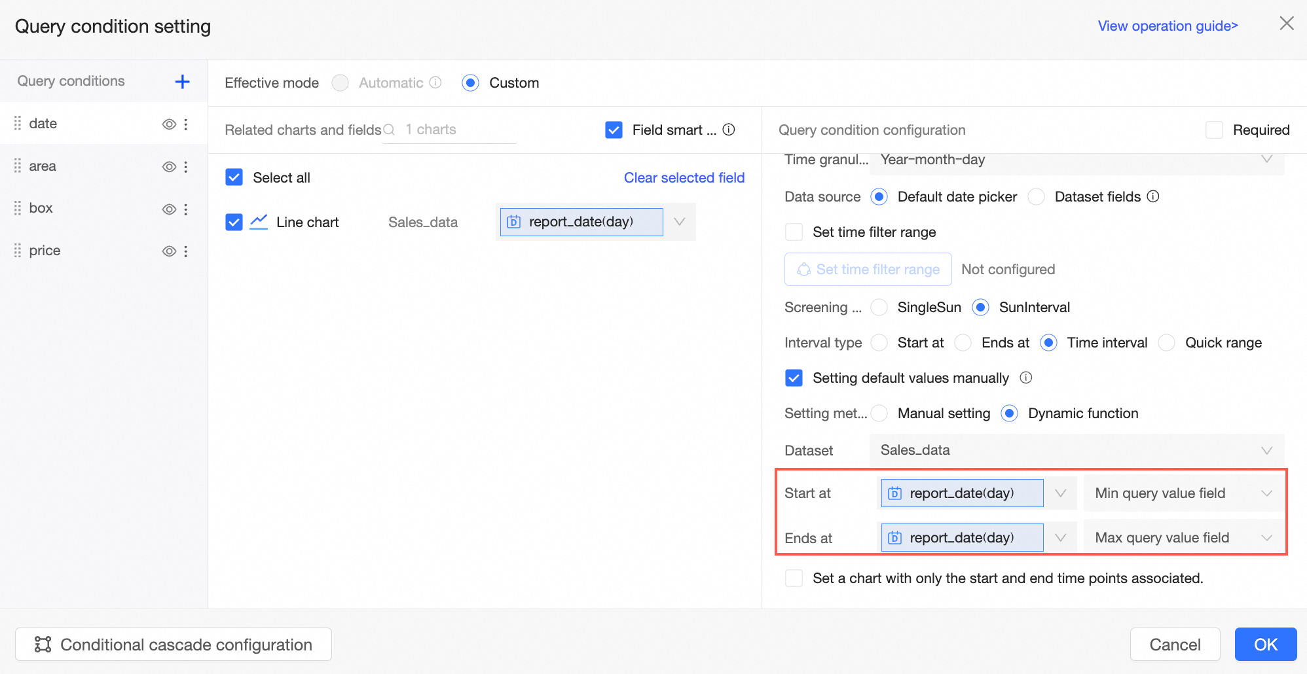
Task: Confirm with the OK button
Action: coord(1266,645)
